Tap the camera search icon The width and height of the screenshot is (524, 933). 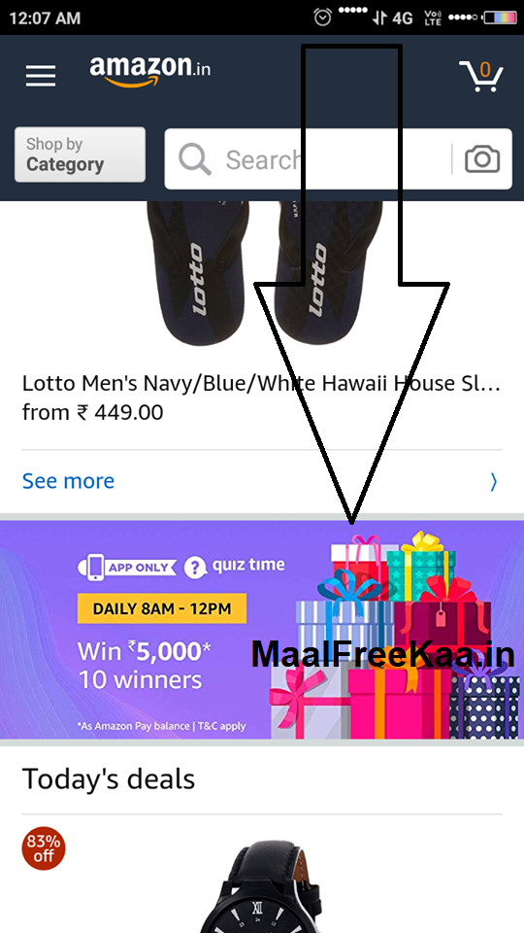482,158
